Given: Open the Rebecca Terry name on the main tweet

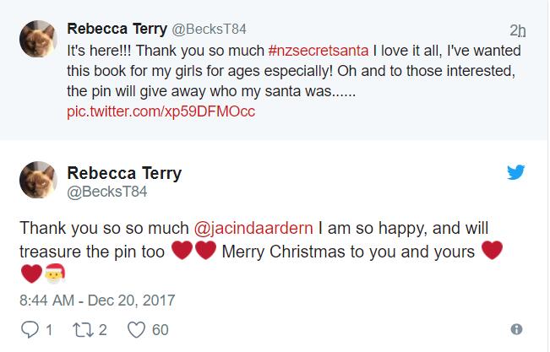Looking at the screenshot, I should (x=124, y=172).
